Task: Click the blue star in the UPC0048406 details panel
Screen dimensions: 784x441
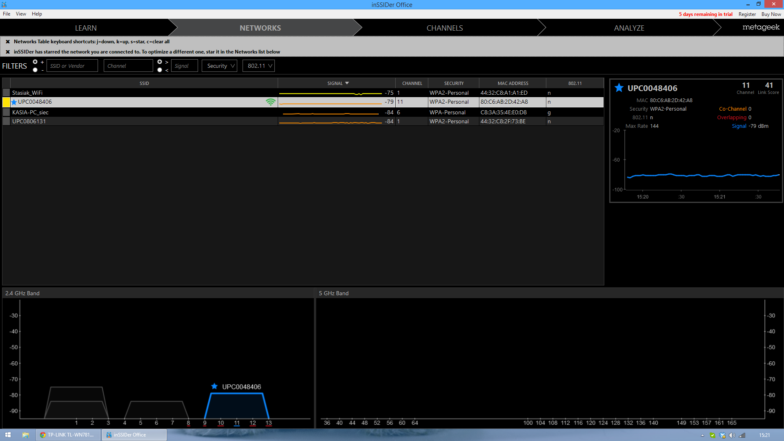Action: click(x=619, y=88)
